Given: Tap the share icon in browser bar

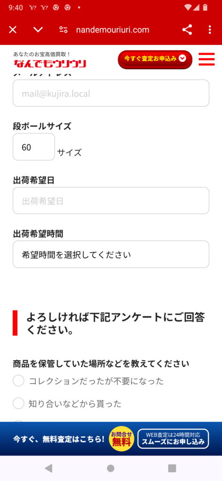Looking at the screenshot, I should [x=187, y=30].
